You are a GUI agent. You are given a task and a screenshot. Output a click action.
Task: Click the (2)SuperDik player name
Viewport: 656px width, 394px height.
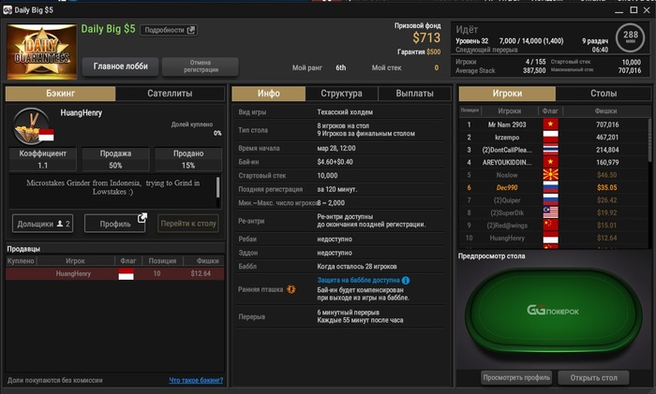[x=507, y=212]
